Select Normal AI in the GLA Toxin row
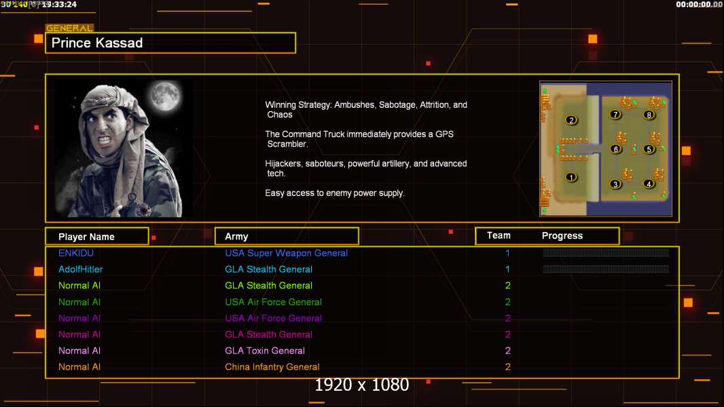Screen dimensions: 724x407 tap(79, 351)
